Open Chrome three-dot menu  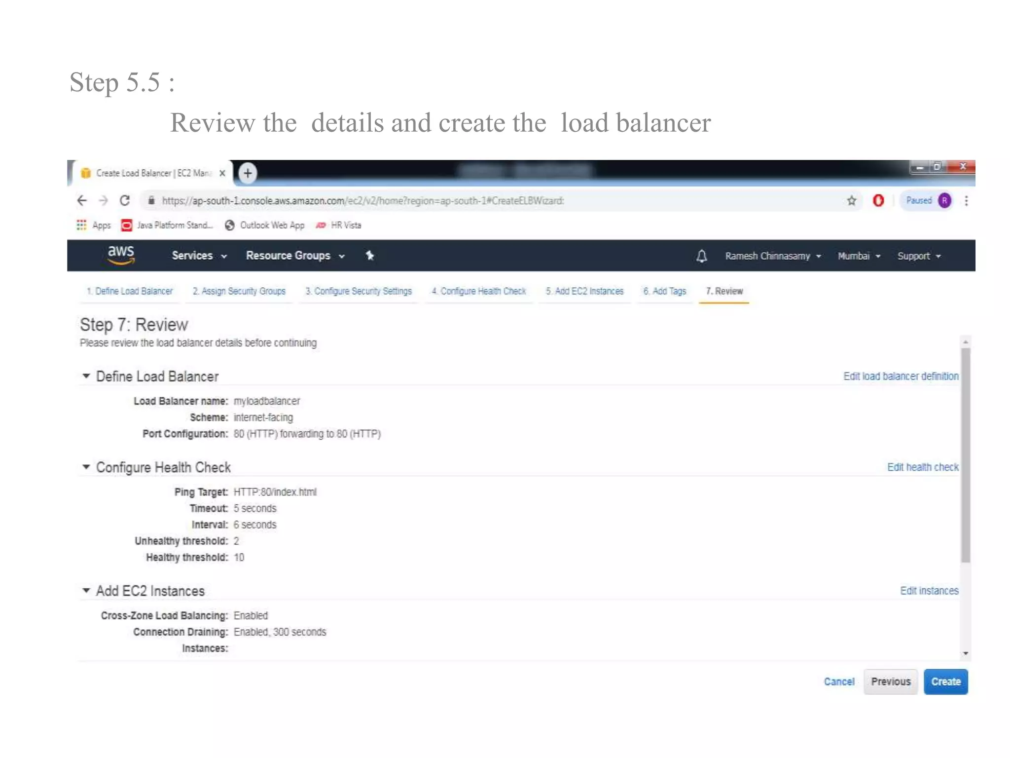pyautogui.click(x=966, y=200)
